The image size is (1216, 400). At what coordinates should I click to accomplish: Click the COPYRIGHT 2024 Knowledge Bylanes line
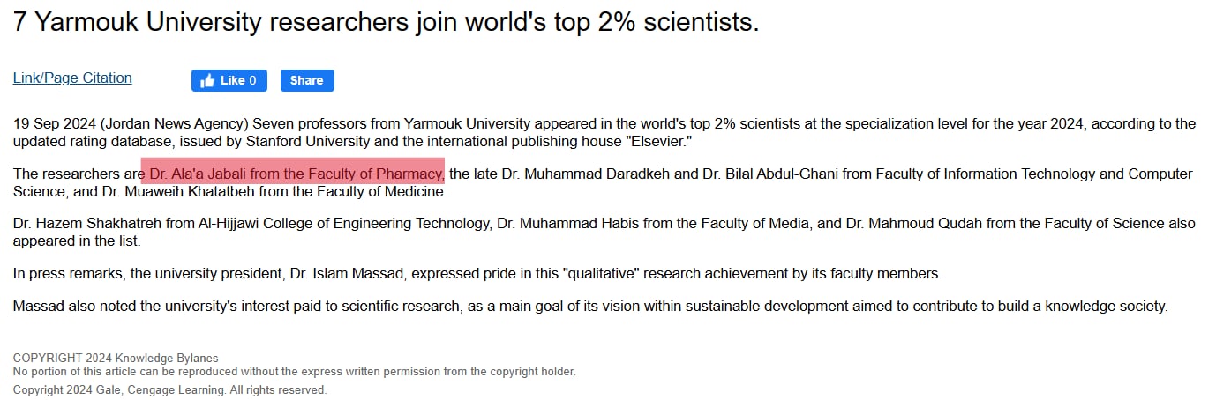[116, 359]
